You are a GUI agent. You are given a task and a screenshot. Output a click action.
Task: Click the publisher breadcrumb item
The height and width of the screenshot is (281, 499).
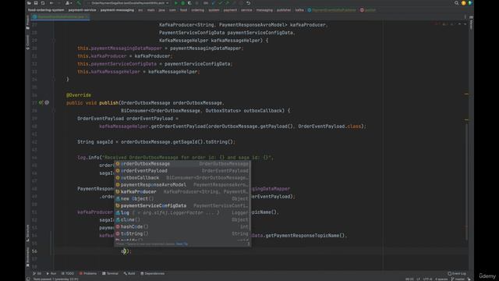pyautogui.click(x=284, y=10)
